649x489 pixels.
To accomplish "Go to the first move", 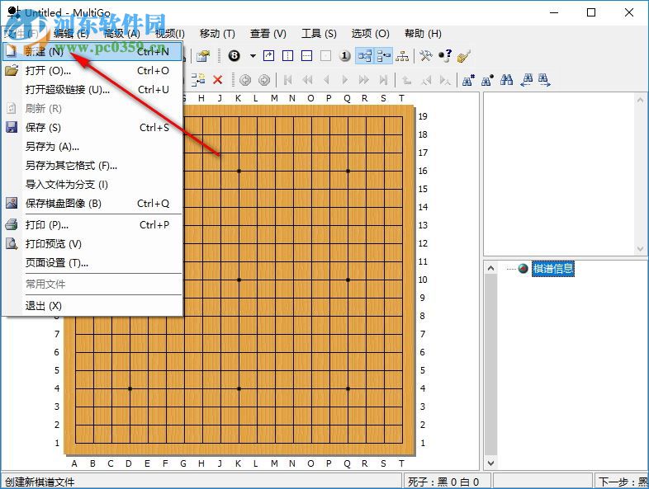I will point(288,79).
